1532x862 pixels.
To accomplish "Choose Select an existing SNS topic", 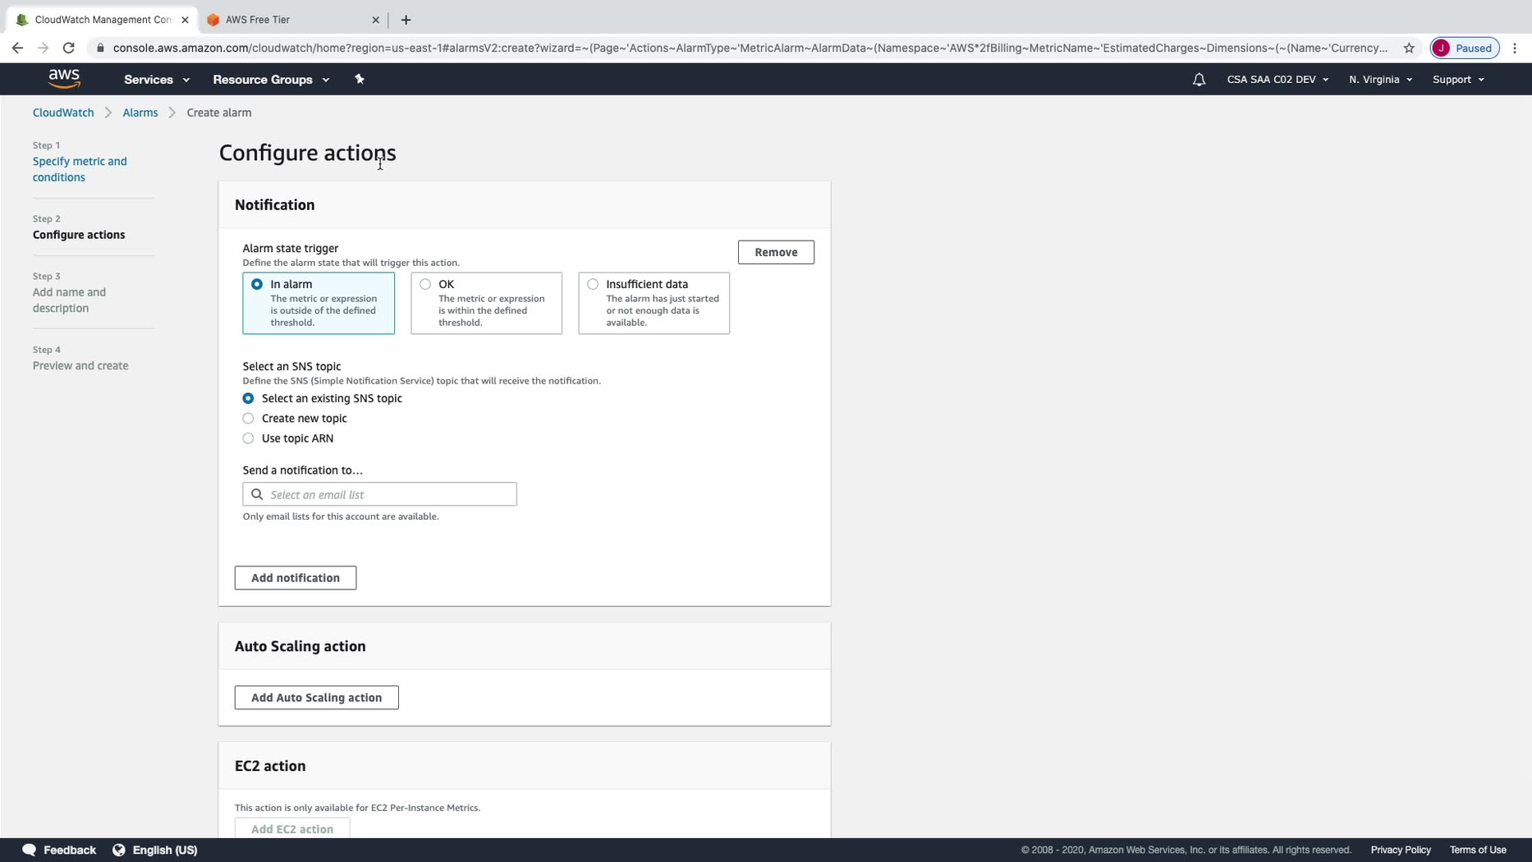I will [248, 398].
